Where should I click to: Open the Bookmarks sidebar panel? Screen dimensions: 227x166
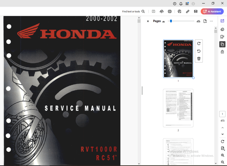click(222, 37)
